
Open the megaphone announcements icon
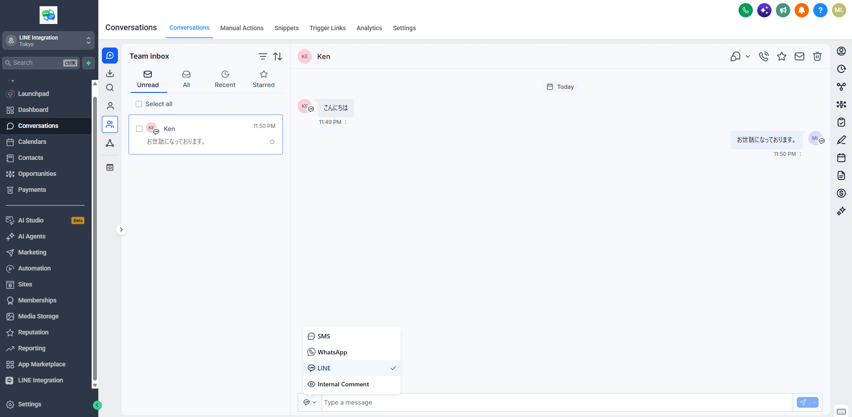(783, 10)
